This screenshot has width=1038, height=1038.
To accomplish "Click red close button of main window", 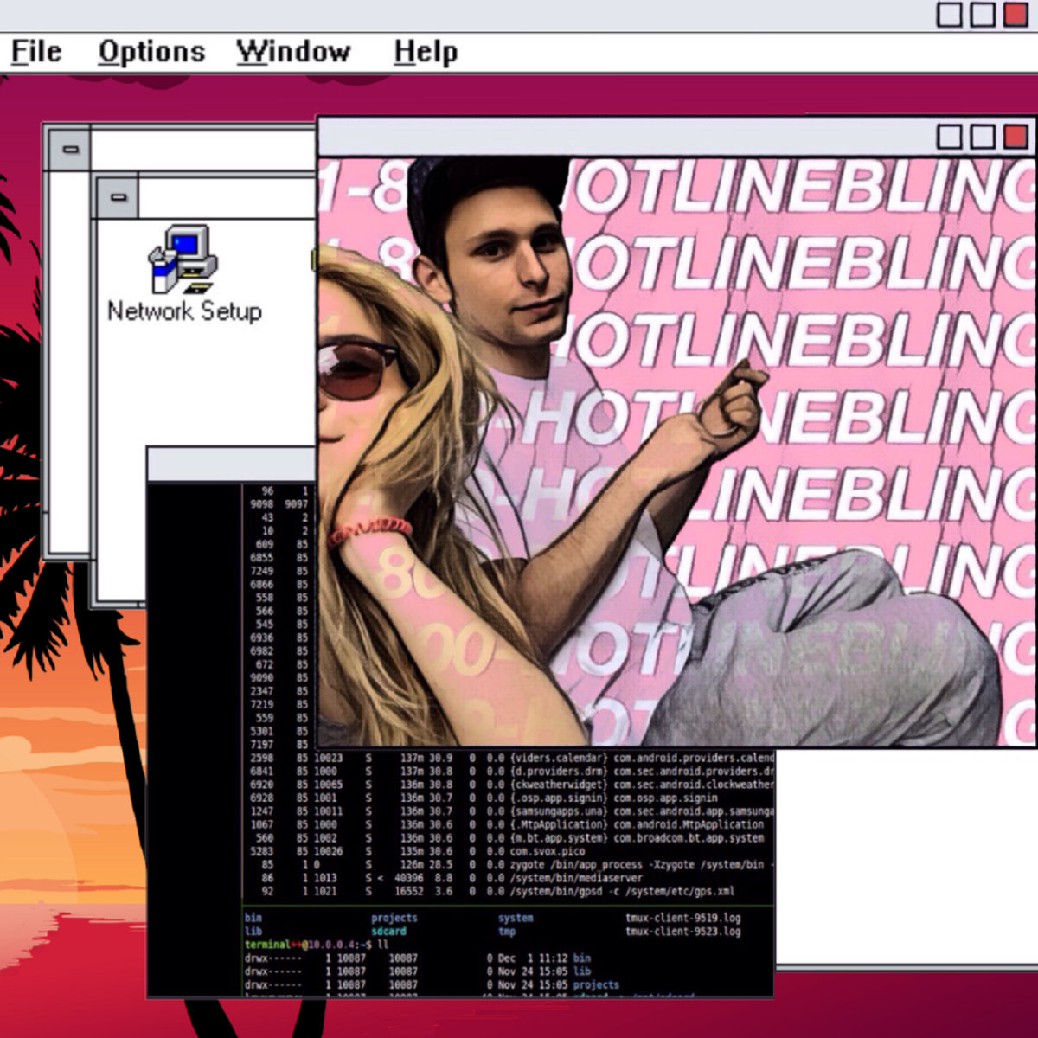I will click(1016, 15).
